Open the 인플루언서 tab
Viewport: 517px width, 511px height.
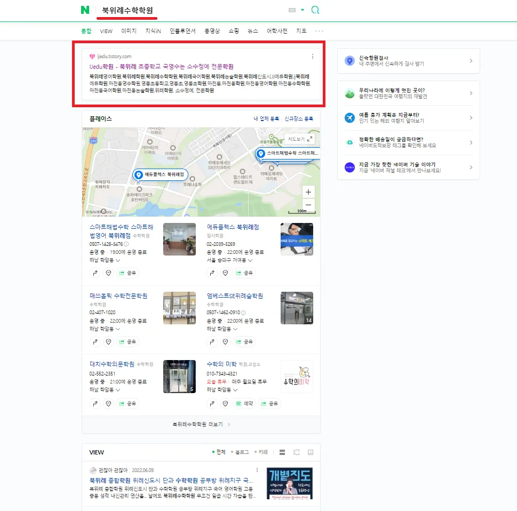pyautogui.click(x=182, y=31)
